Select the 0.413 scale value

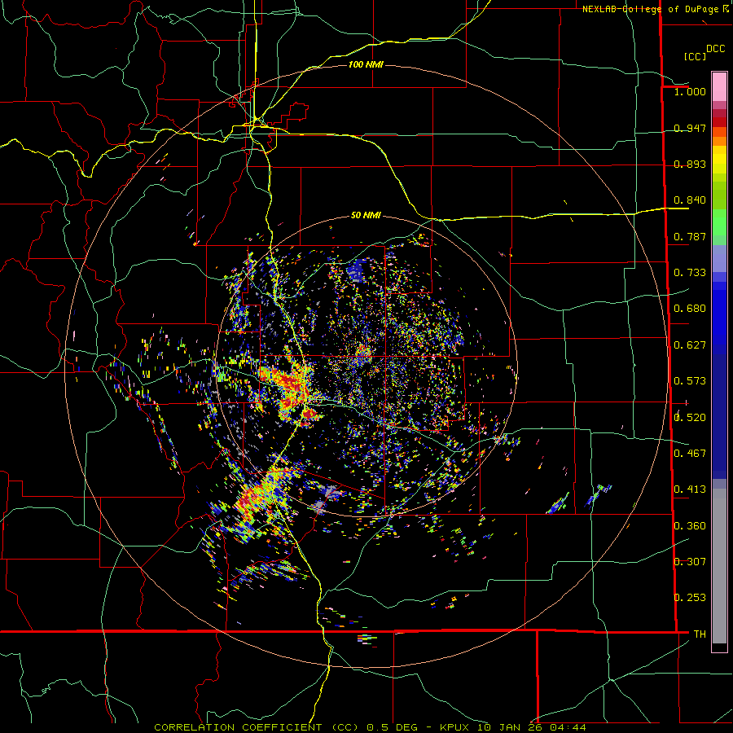click(x=690, y=489)
